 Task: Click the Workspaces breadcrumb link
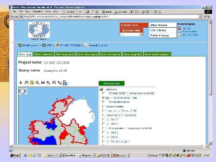point(30,45)
